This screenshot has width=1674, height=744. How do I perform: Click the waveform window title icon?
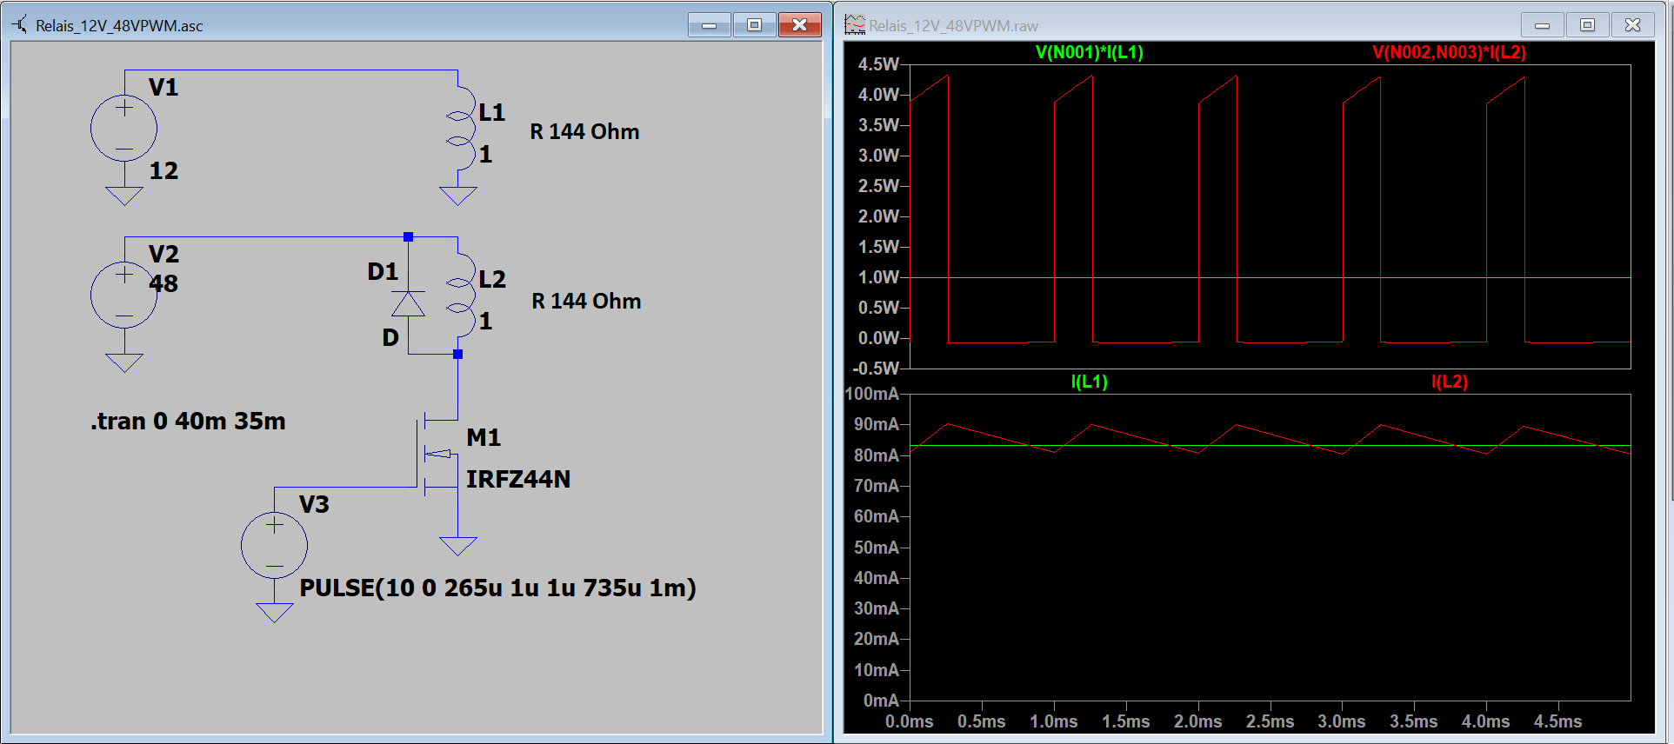(x=855, y=25)
